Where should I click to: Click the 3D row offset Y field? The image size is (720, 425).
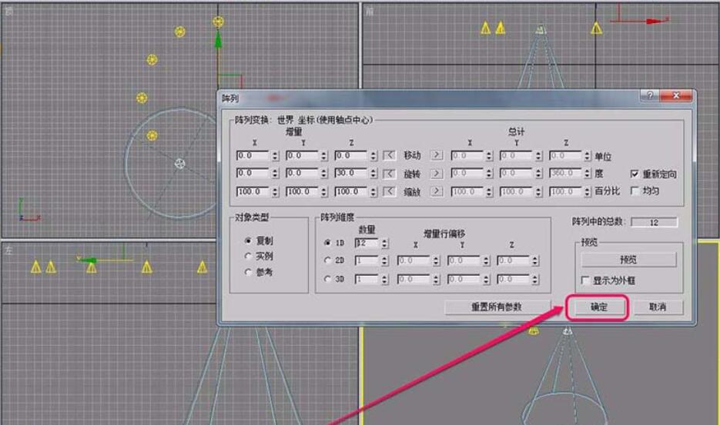coord(464,279)
